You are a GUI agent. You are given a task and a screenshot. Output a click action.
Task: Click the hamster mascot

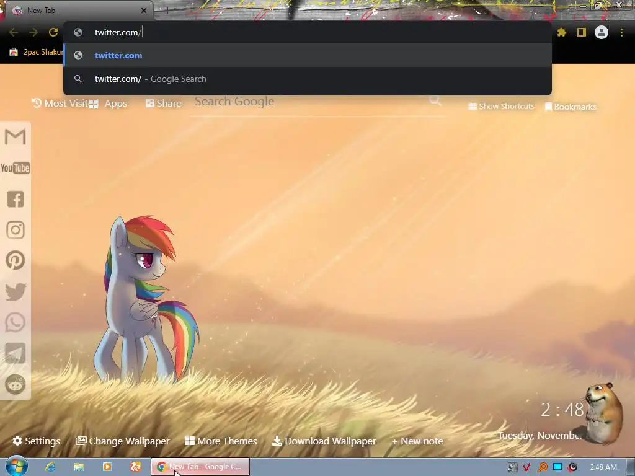point(603,413)
